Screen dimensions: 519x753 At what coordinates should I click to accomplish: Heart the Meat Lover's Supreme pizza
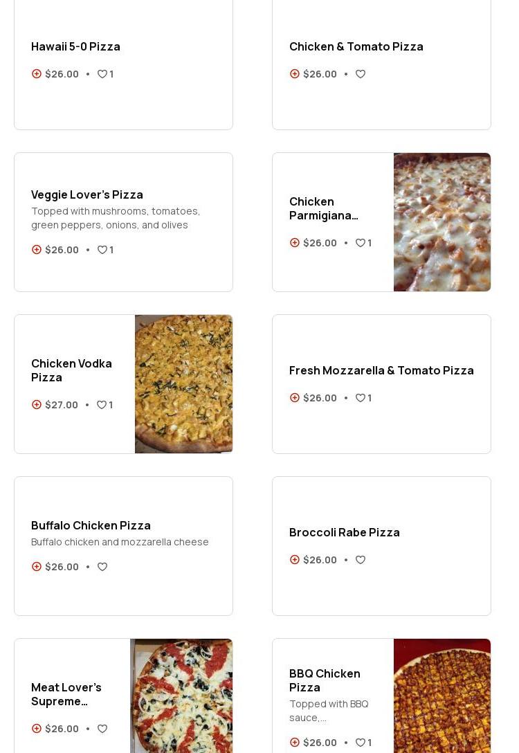click(x=102, y=729)
